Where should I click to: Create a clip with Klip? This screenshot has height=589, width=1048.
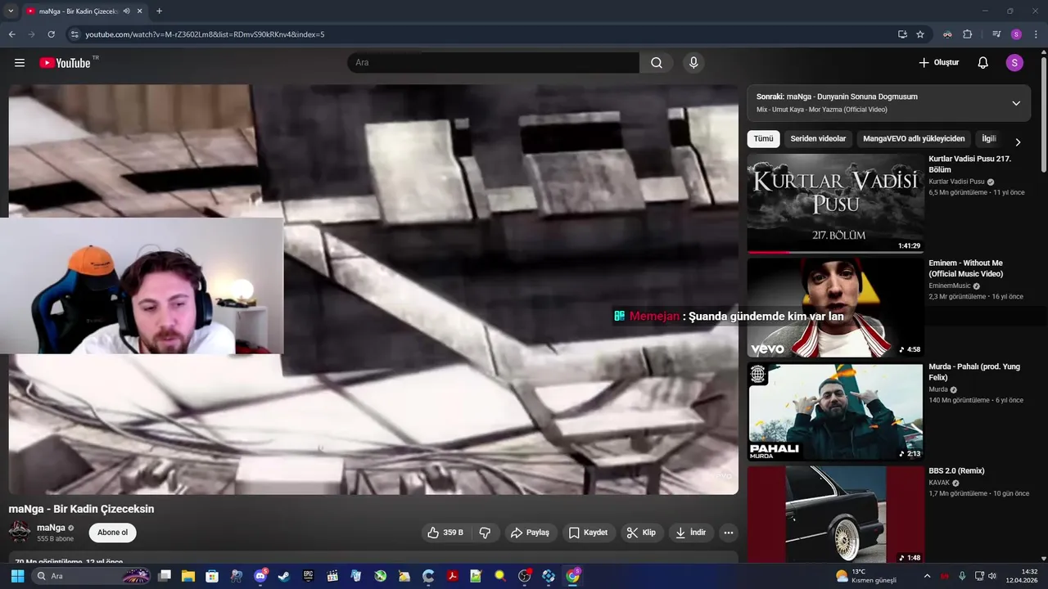(x=641, y=533)
